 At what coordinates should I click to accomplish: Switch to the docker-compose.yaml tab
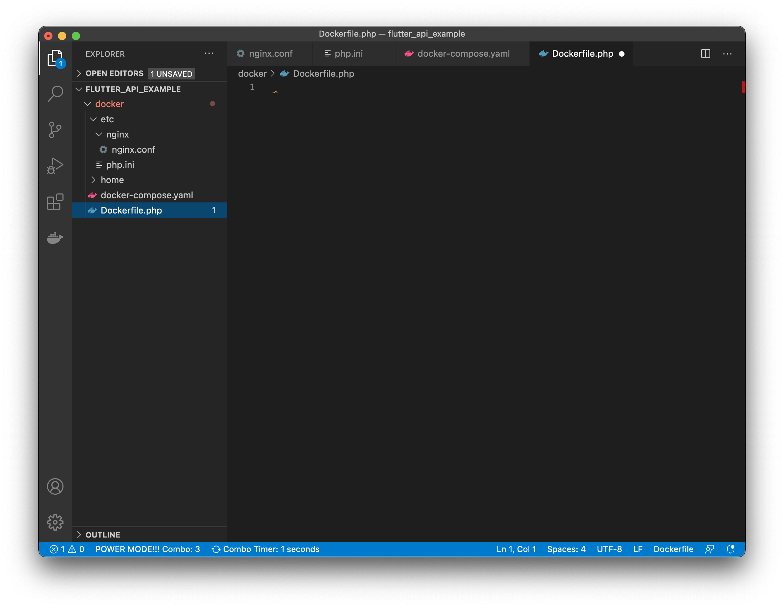pyautogui.click(x=463, y=54)
